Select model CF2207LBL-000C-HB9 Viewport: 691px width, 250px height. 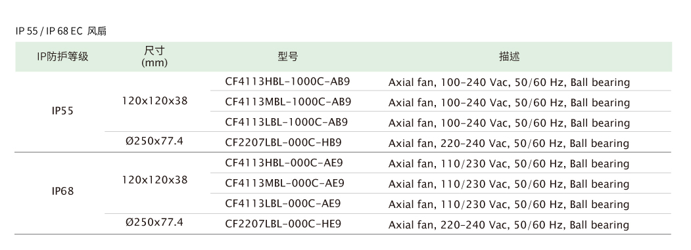283,142
